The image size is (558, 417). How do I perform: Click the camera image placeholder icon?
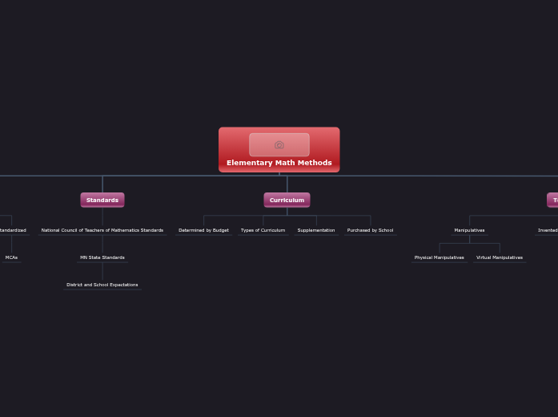(x=279, y=145)
